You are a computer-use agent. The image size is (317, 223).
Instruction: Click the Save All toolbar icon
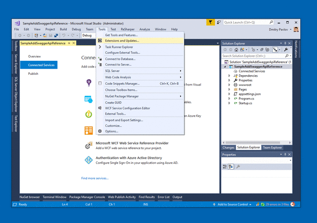pos(56,35)
